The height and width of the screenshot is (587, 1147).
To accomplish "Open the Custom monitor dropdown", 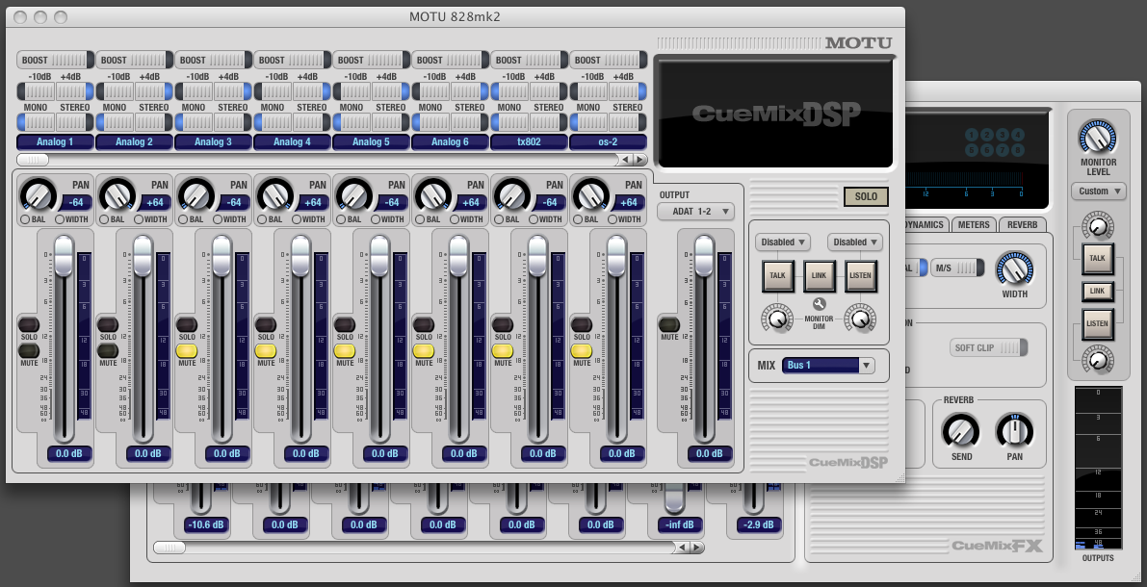I will click(1098, 191).
